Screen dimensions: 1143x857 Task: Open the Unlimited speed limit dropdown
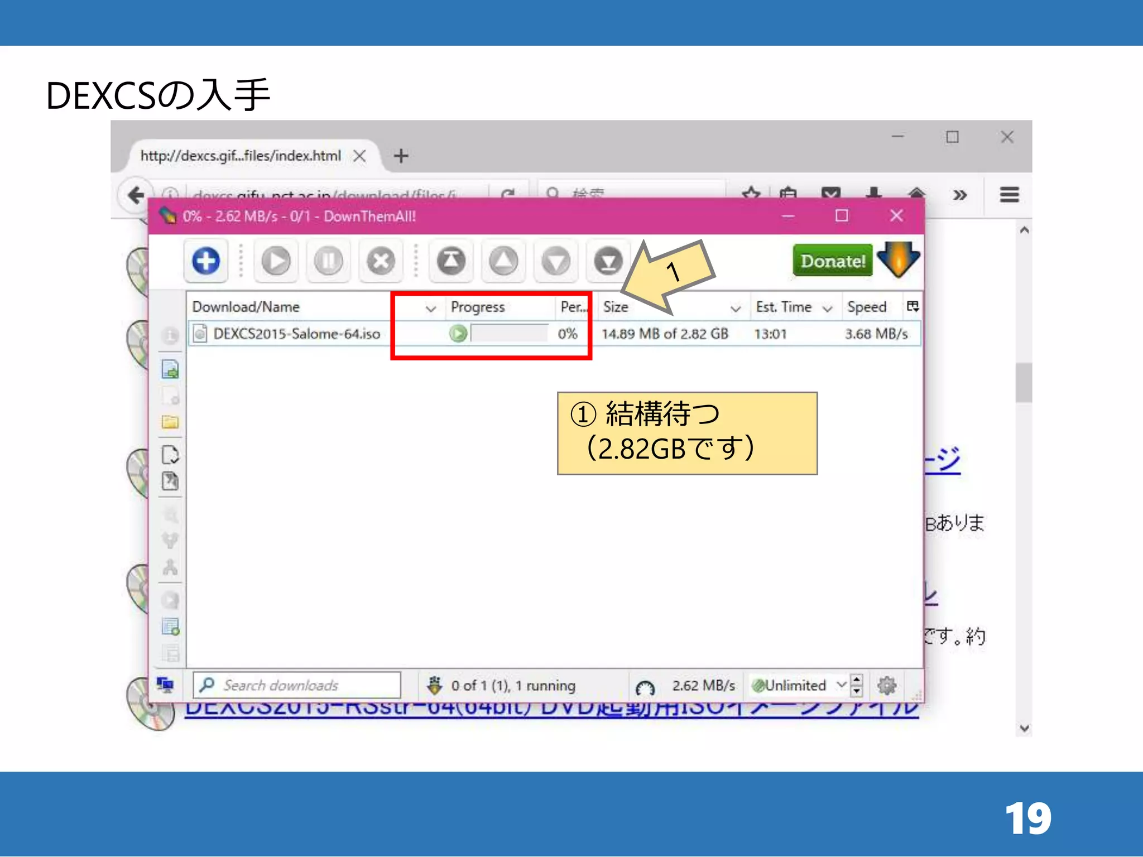pyautogui.click(x=841, y=685)
